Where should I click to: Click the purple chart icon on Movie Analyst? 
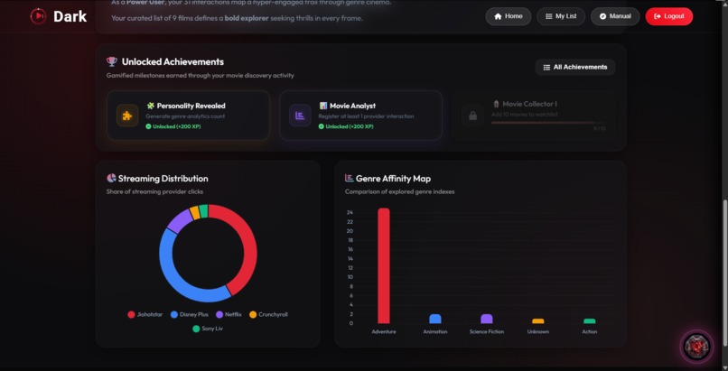(300, 116)
